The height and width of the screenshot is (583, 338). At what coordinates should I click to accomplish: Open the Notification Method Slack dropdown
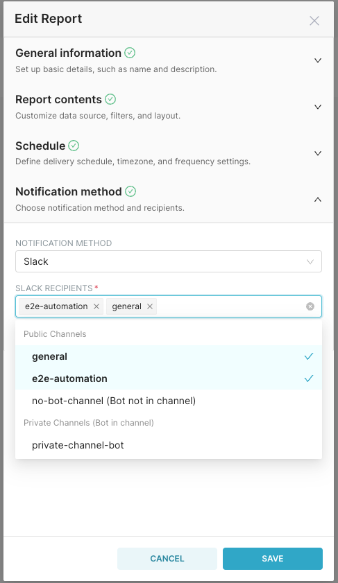coord(169,261)
